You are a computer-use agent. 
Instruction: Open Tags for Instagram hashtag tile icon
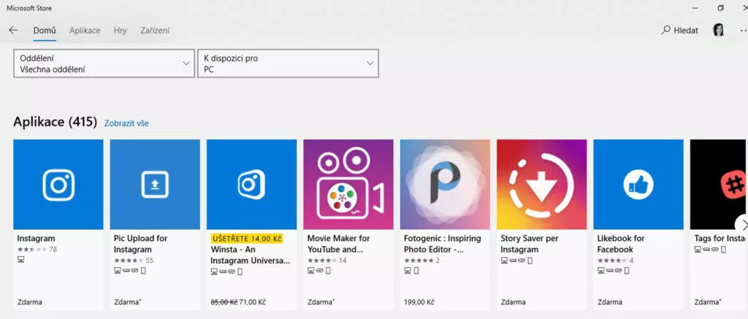[x=719, y=184]
